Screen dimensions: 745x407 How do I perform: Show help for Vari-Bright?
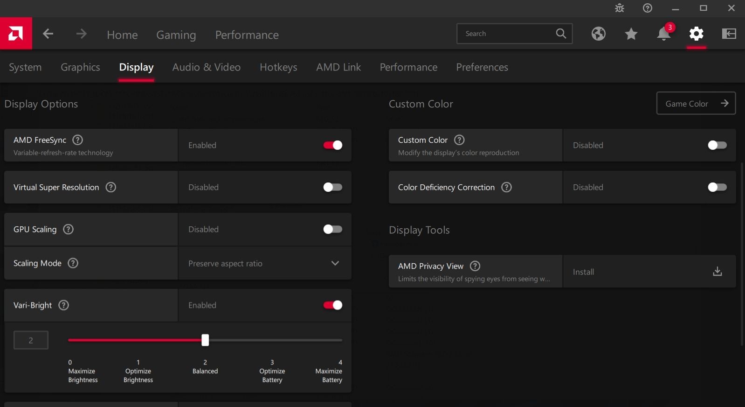63,305
